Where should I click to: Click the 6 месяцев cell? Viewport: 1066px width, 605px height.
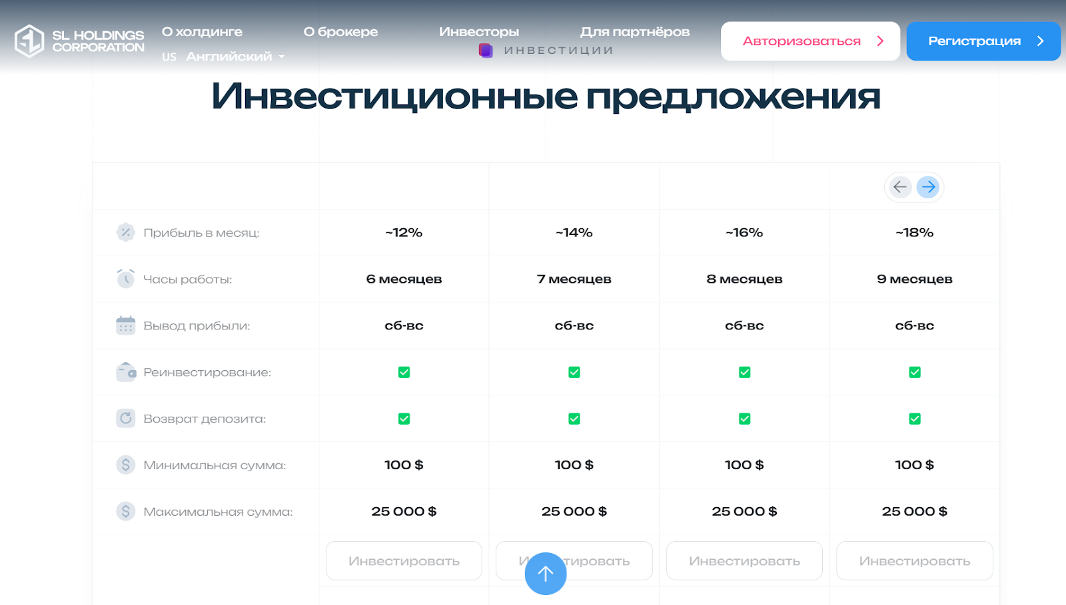click(x=404, y=279)
